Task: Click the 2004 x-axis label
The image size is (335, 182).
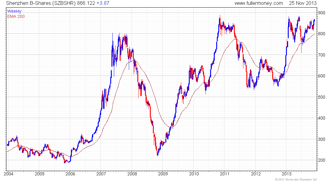Action: click(x=9, y=174)
